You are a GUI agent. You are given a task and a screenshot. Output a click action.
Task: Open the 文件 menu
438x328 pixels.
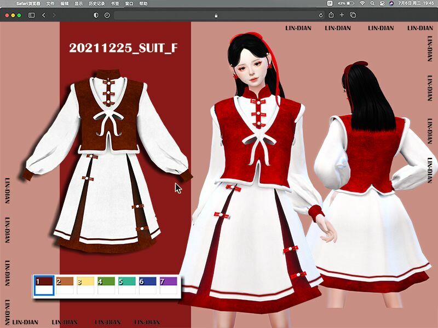pyautogui.click(x=50, y=4)
